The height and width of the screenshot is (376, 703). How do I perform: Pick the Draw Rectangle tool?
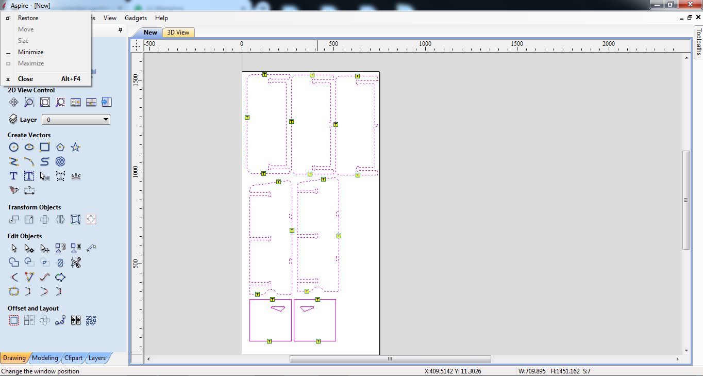45,147
